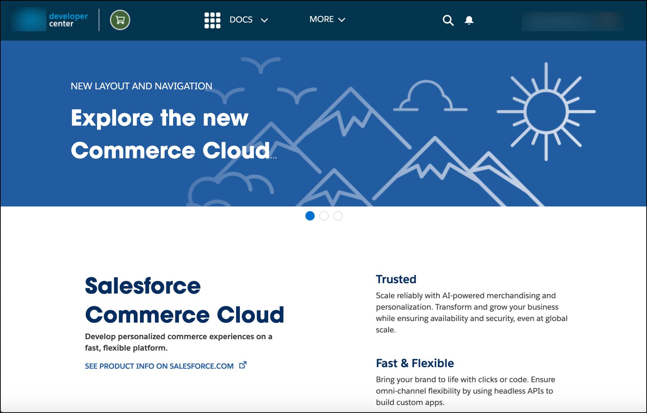
Task: Click the Fast & Flexible heading
Action: pyautogui.click(x=415, y=363)
